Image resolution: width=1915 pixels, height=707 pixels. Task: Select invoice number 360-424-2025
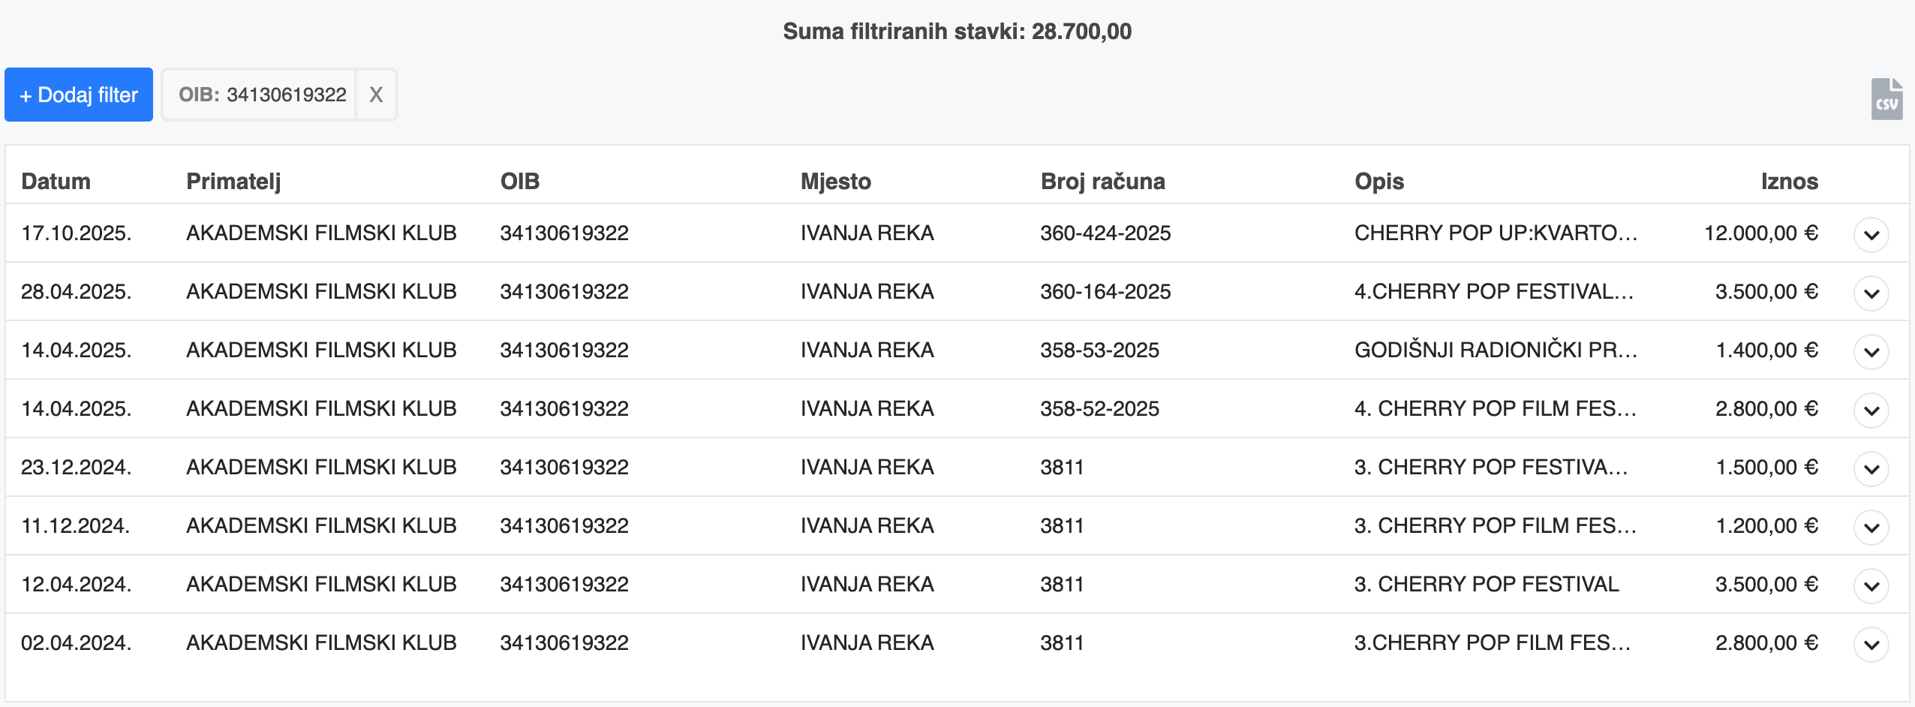click(1105, 233)
